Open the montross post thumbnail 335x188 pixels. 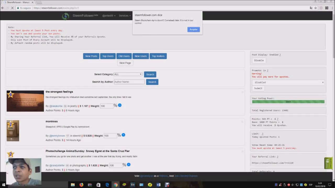click(13, 131)
